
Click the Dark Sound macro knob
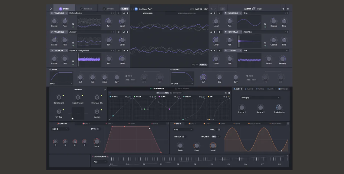coord(59,97)
